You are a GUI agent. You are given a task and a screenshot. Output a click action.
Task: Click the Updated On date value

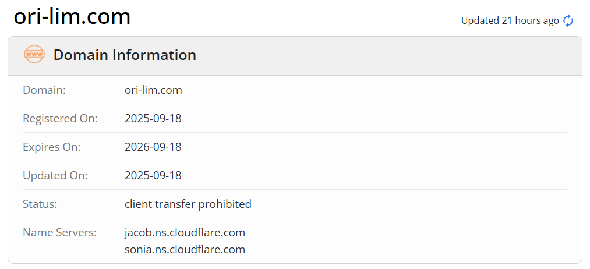(x=153, y=176)
